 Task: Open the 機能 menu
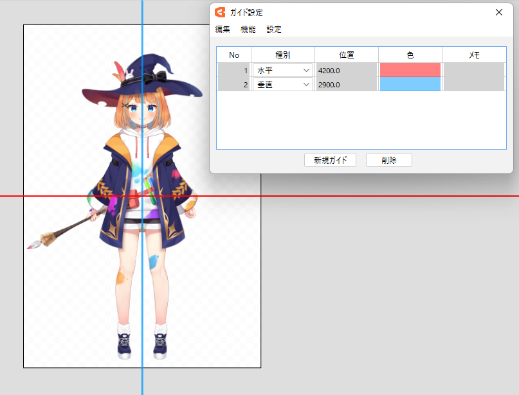coord(248,30)
